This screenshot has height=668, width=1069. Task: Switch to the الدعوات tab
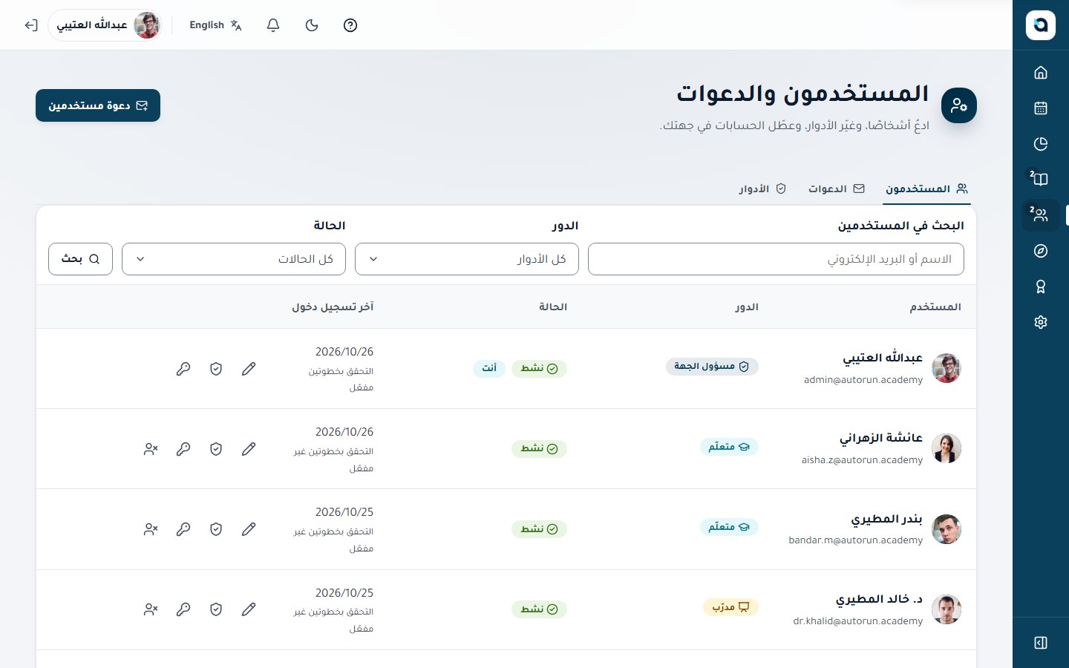(837, 189)
